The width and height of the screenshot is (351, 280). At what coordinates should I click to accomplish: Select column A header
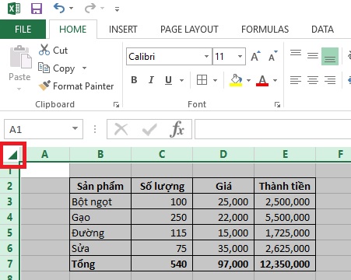(45, 154)
